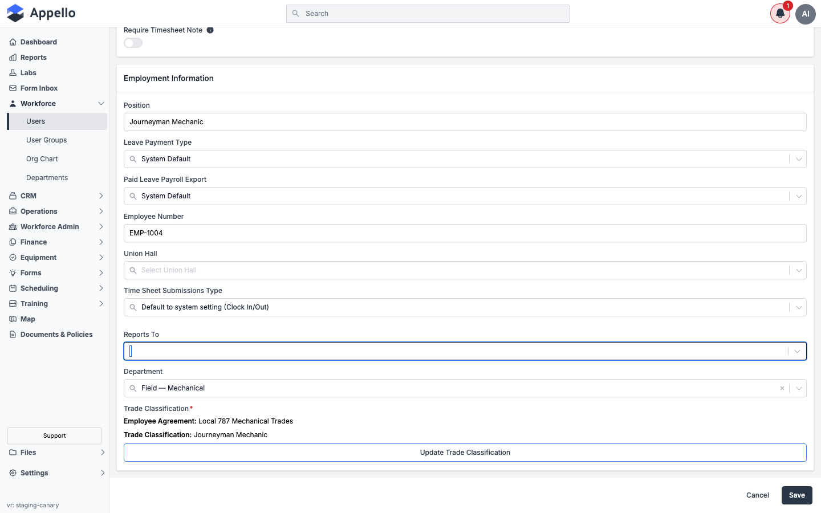Click the Form Inbox envelope icon
The width and height of the screenshot is (821, 513).
click(x=13, y=88)
